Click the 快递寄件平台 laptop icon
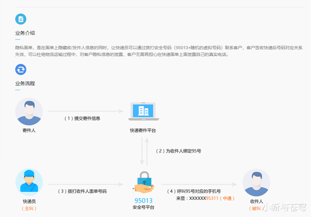This screenshot has height=217, width=311. pyautogui.click(x=144, y=111)
